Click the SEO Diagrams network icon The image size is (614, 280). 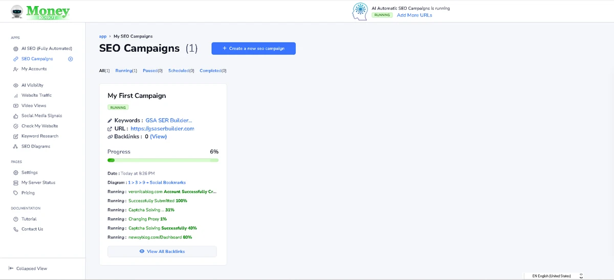(16, 146)
